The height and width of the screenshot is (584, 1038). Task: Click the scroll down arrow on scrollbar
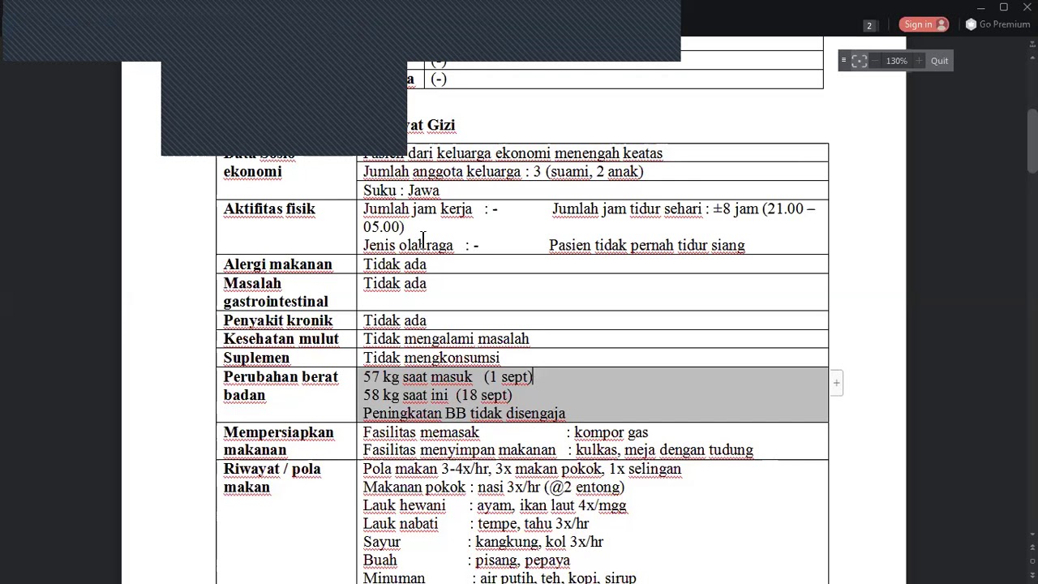(x=1032, y=535)
